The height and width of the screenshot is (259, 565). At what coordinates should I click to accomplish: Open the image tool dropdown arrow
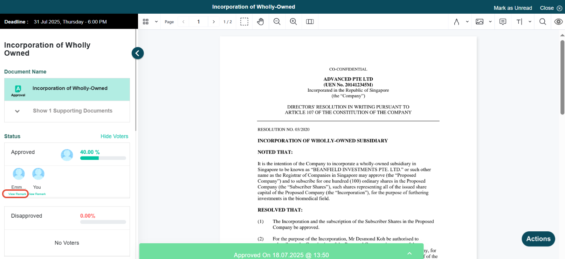coord(490,22)
